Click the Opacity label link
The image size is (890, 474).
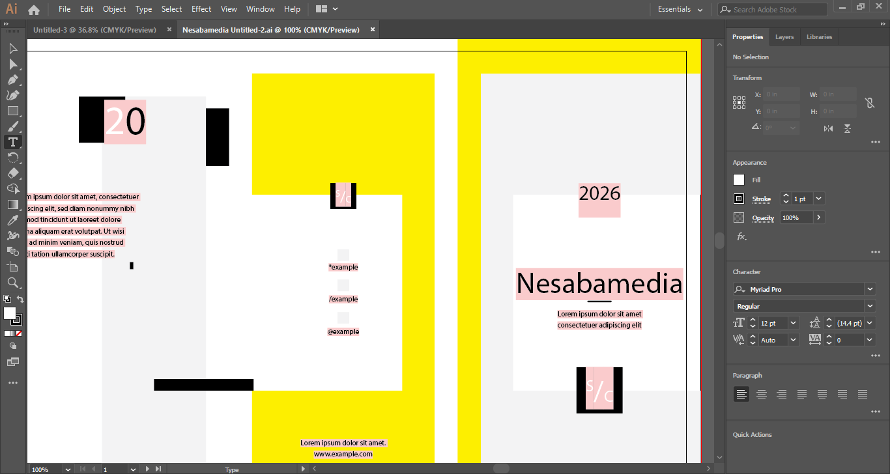pos(763,217)
